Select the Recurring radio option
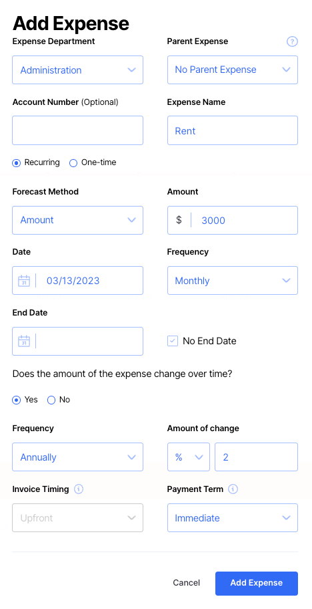 pos(16,163)
